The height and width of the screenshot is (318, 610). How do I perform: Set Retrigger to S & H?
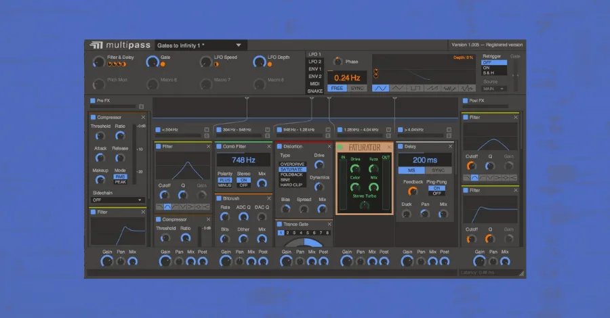(x=493, y=73)
